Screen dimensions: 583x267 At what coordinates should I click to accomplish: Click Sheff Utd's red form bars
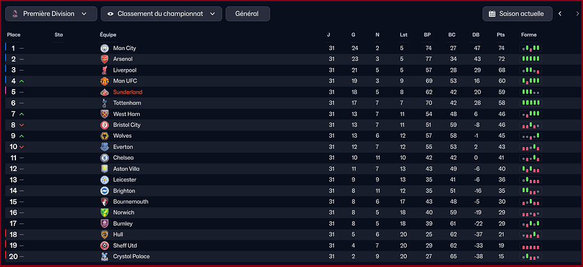coord(530,246)
